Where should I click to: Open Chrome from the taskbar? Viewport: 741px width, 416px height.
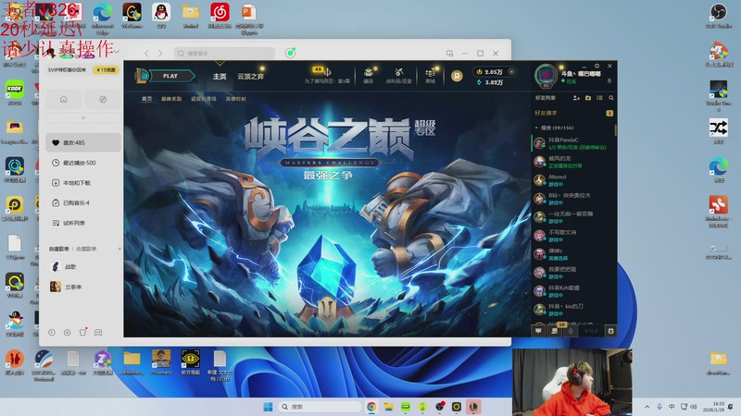click(371, 407)
